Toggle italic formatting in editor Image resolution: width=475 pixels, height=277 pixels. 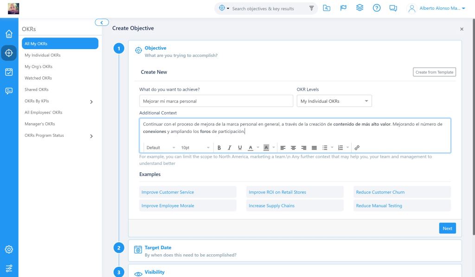(229, 148)
